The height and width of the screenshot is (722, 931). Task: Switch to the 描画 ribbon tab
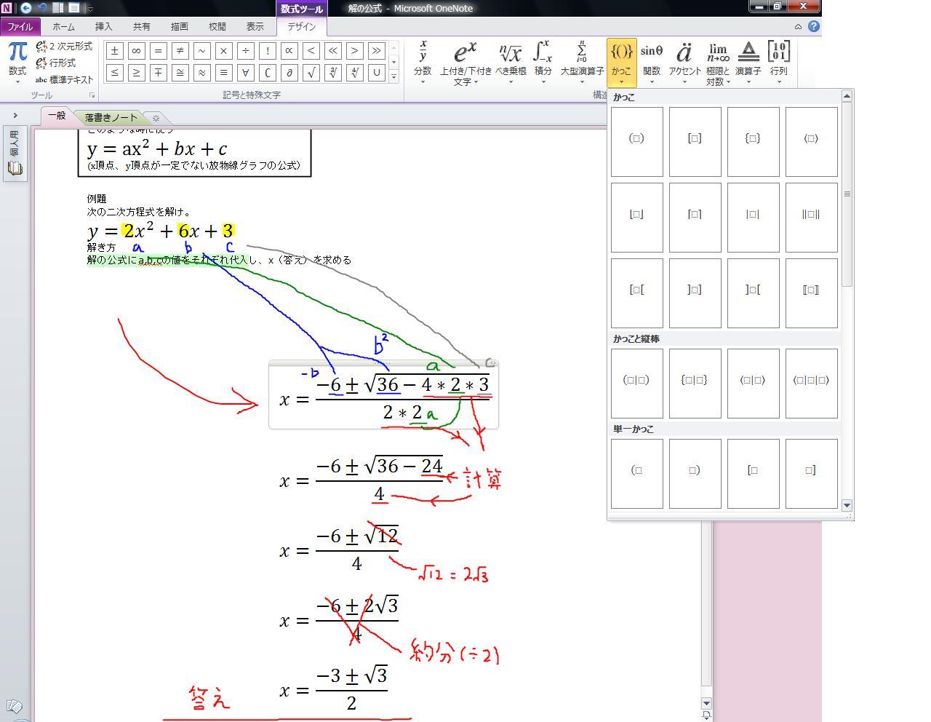[x=180, y=26]
